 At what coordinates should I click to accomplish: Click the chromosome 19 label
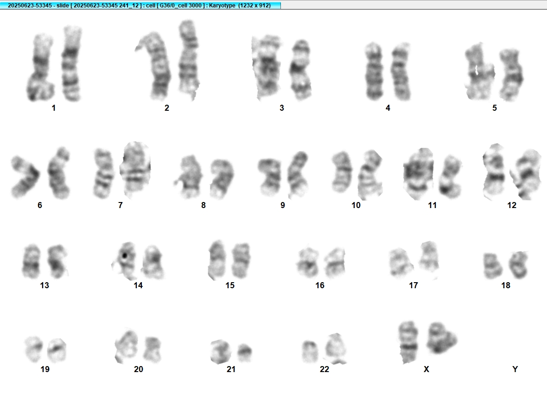[45, 369]
